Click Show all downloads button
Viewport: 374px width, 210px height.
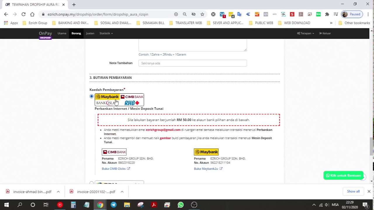[353, 191]
